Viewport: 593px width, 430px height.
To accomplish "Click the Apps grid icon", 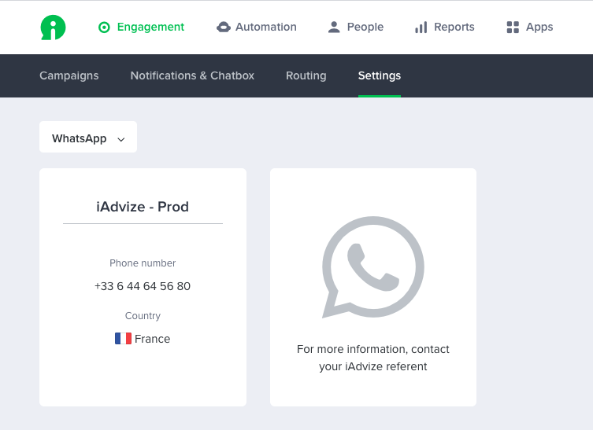I will tap(513, 28).
